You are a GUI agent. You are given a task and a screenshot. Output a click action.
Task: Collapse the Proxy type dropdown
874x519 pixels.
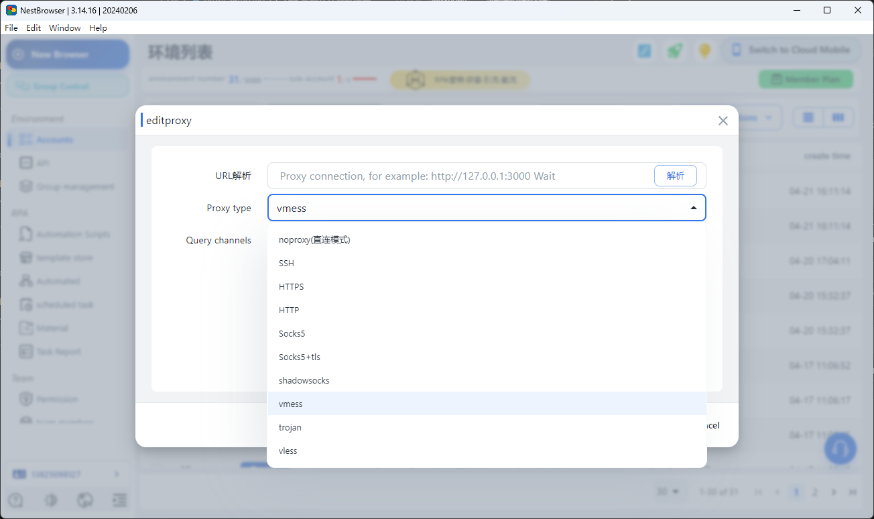pyautogui.click(x=693, y=207)
